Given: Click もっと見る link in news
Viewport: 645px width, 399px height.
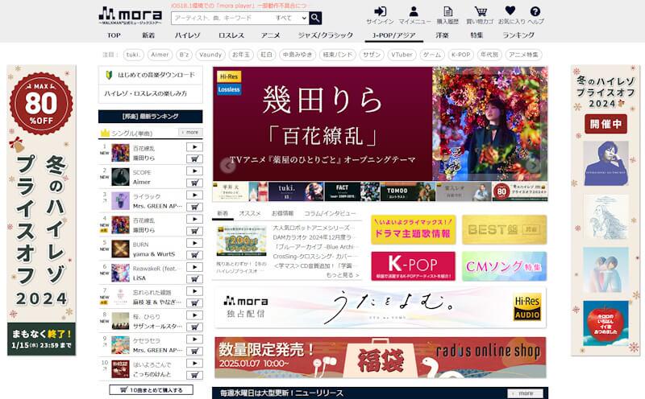Looking at the screenshot, I should click(342, 275).
